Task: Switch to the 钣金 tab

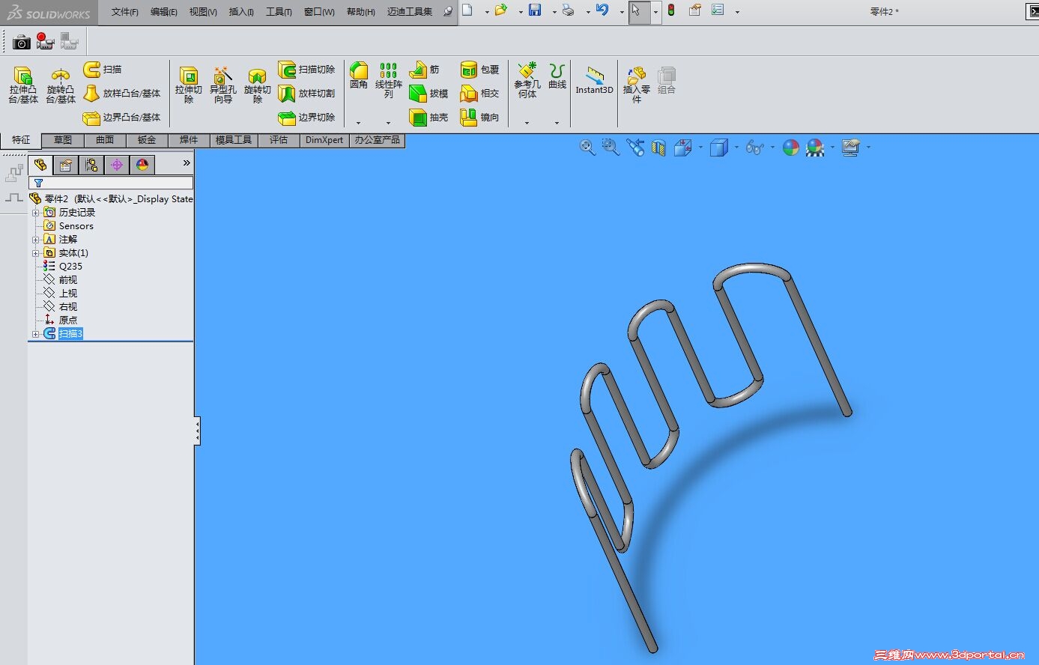Action: point(147,140)
